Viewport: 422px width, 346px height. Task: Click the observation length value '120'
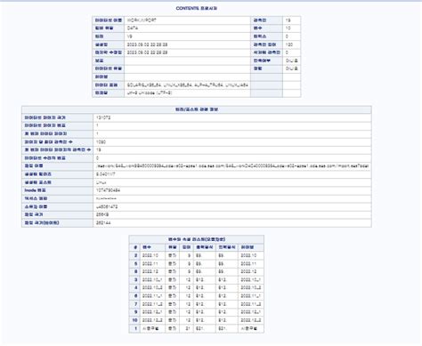tap(289, 44)
